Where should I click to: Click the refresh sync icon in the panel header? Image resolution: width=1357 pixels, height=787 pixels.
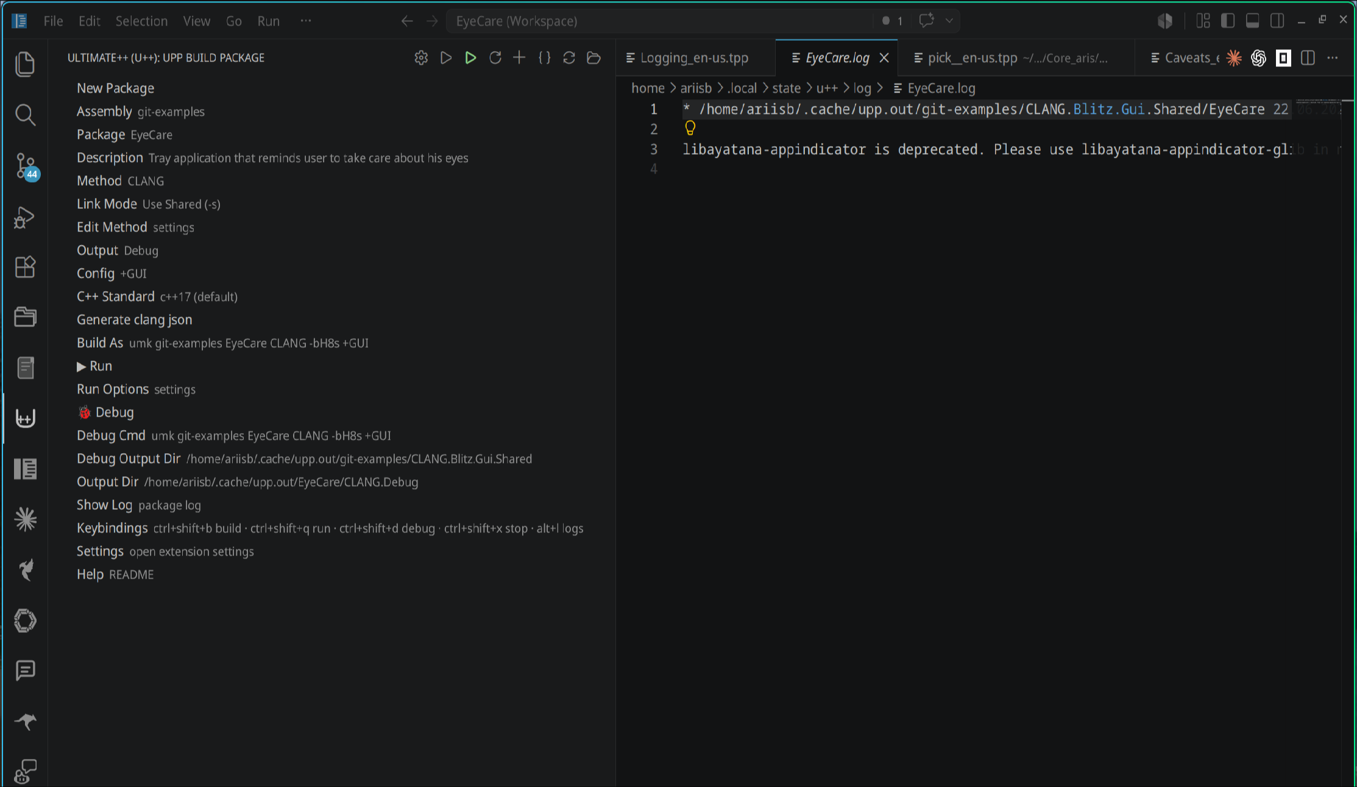point(569,58)
